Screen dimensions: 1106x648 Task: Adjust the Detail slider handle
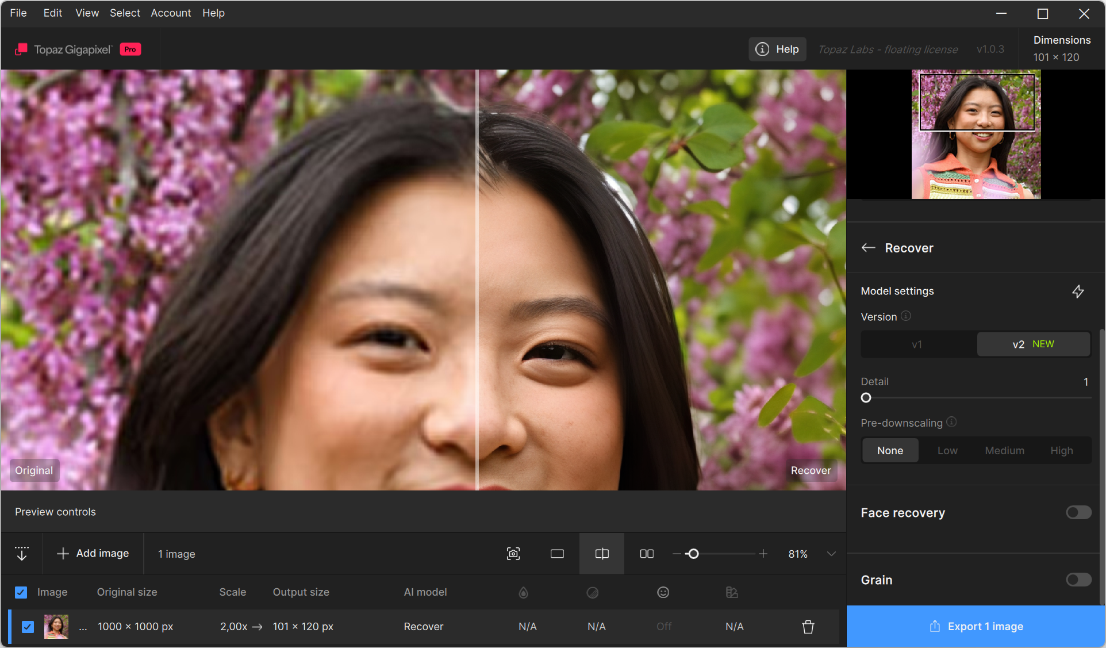coord(866,398)
